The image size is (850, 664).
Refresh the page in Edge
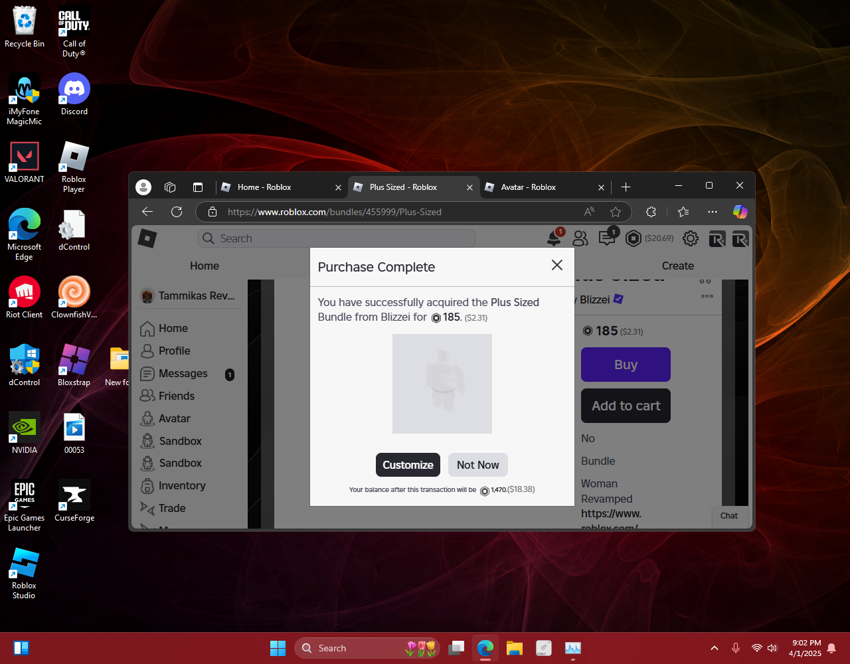click(x=177, y=212)
